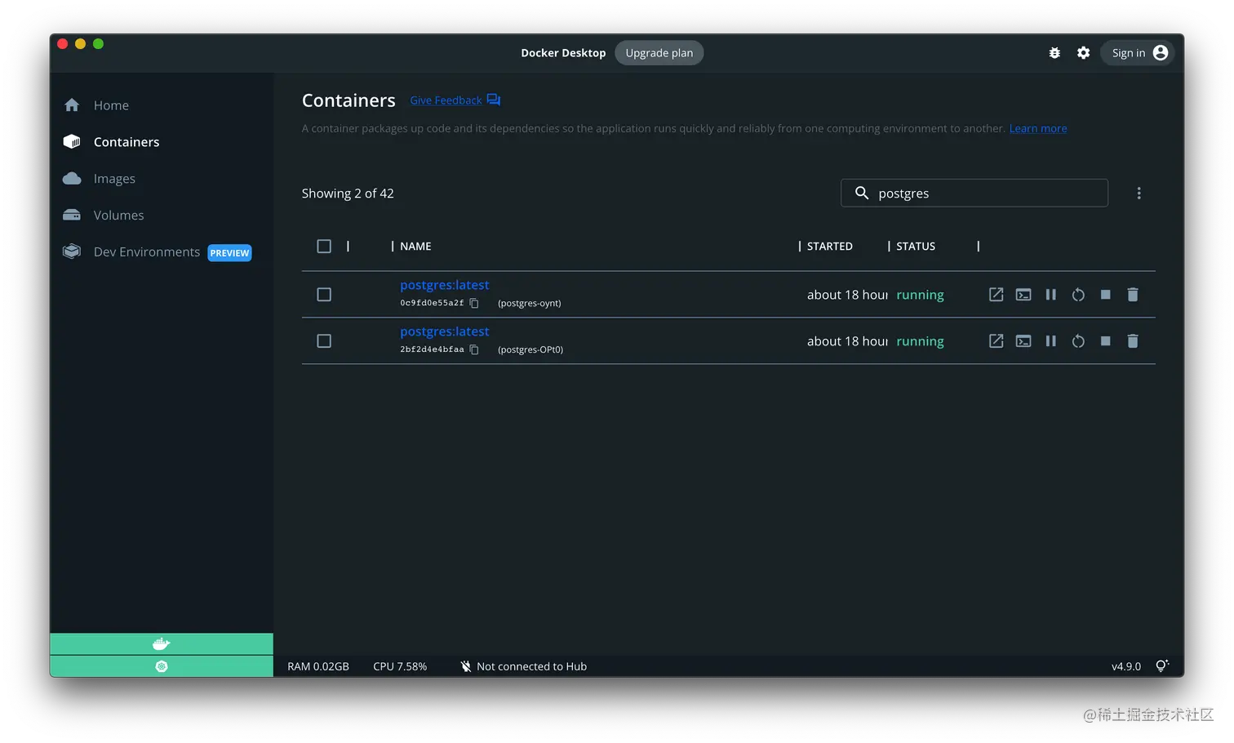Delete the postgres-OPt0 container
Screen dimensions: 1234x743
tap(1133, 341)
